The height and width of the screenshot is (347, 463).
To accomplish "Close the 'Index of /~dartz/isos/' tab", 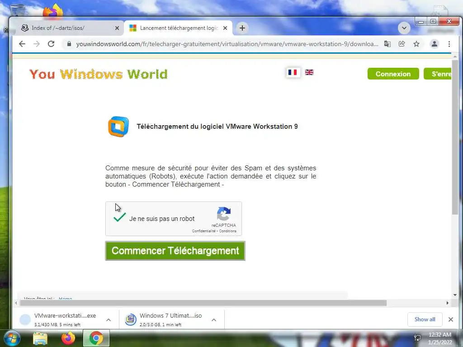I will [x=117, y=28].
